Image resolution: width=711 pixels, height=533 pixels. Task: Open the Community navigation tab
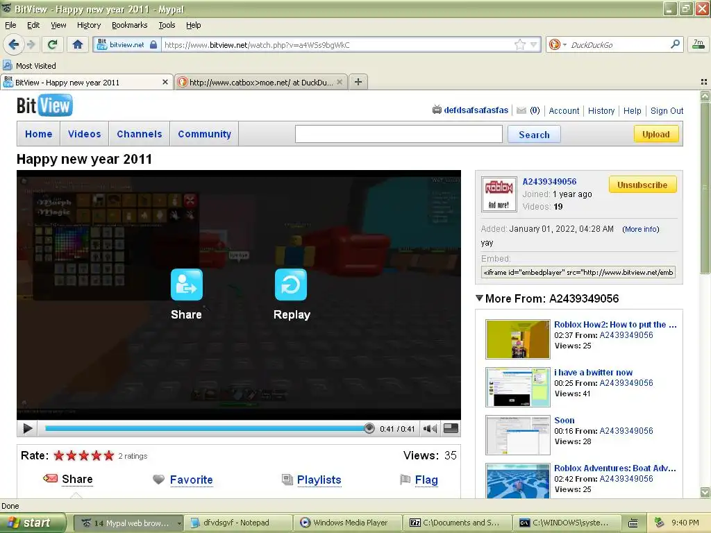(x=205, y=134)
